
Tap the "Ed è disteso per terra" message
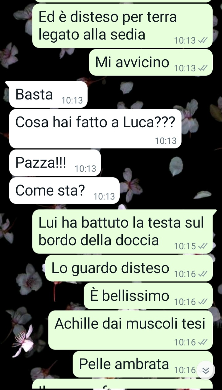coord(122,26)
